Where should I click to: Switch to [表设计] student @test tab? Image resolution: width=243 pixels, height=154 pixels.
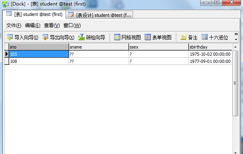point(99,15)
